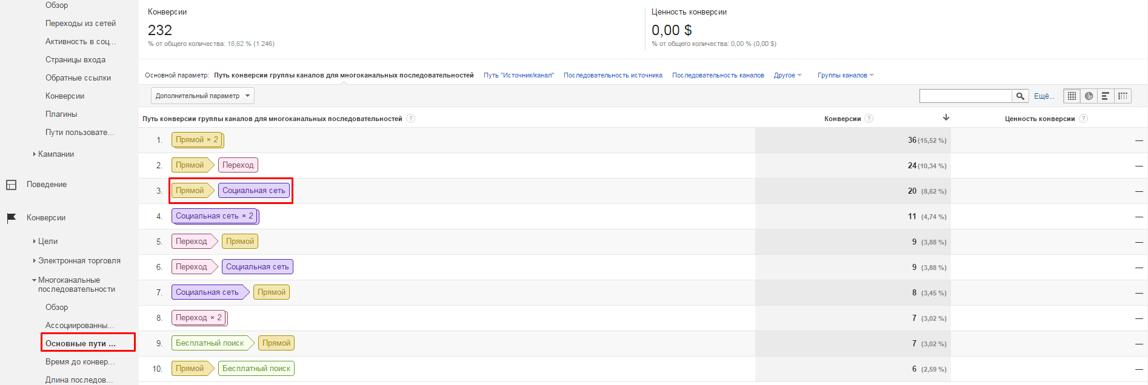This screenshot has height=385, width=1148.
Task: Switch to pie chart view icon
Action: [x=1089, y=96]
